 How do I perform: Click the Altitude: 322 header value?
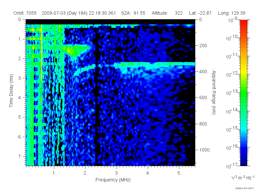pyautogui.click(x=167, y=13)
